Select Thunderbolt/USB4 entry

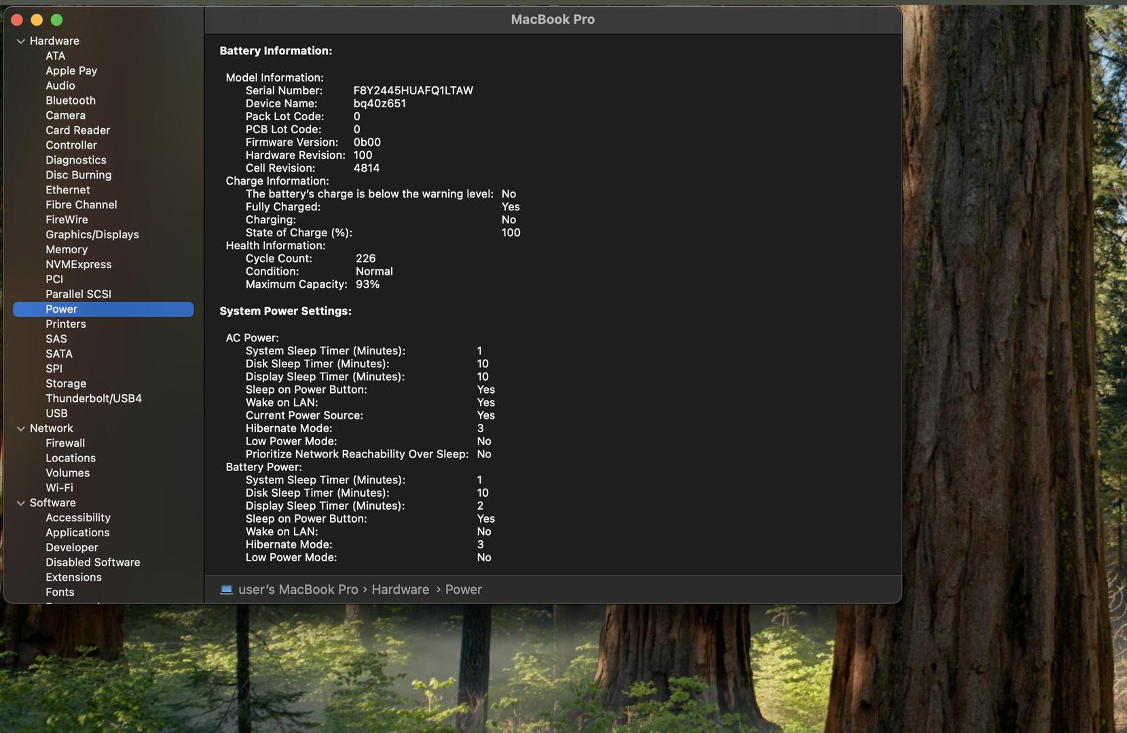point(94,400)
